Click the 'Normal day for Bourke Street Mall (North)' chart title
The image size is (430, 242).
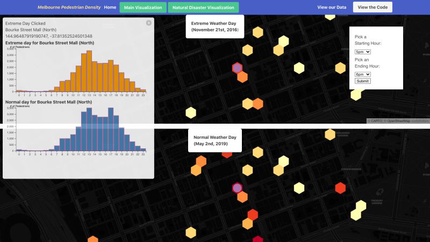point(48,102)
